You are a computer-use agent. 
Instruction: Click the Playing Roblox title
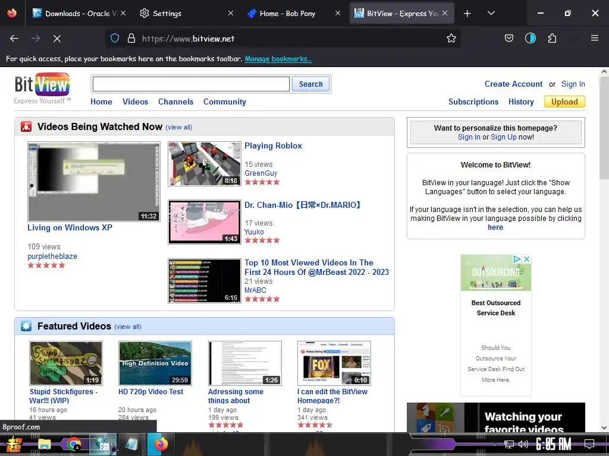click(x=273, y=146)
